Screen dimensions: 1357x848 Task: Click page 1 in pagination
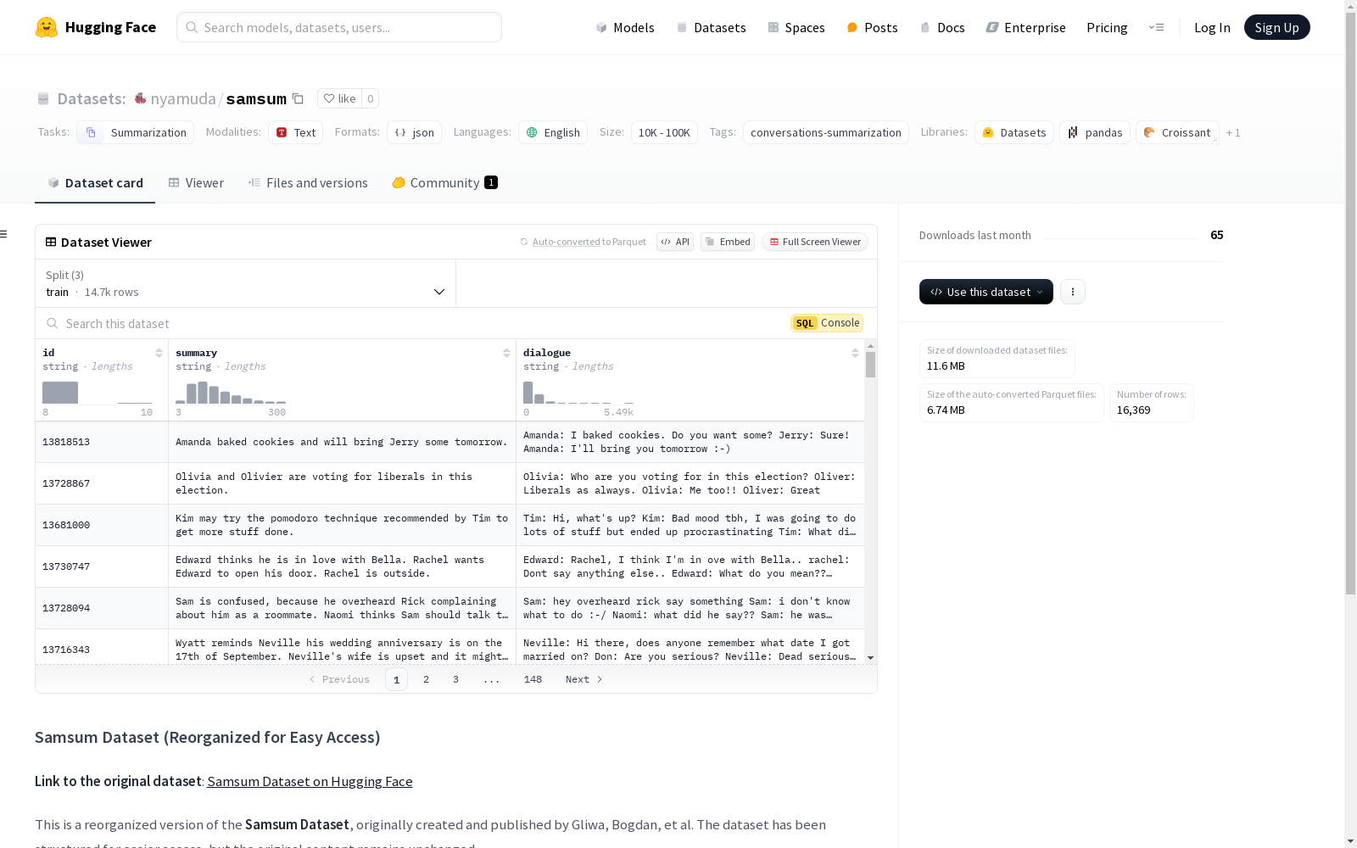396,679
